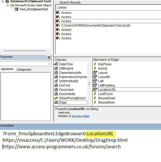Click the Document class icon
This screenshot has height=162, width=161.
(x=56, y=90)
